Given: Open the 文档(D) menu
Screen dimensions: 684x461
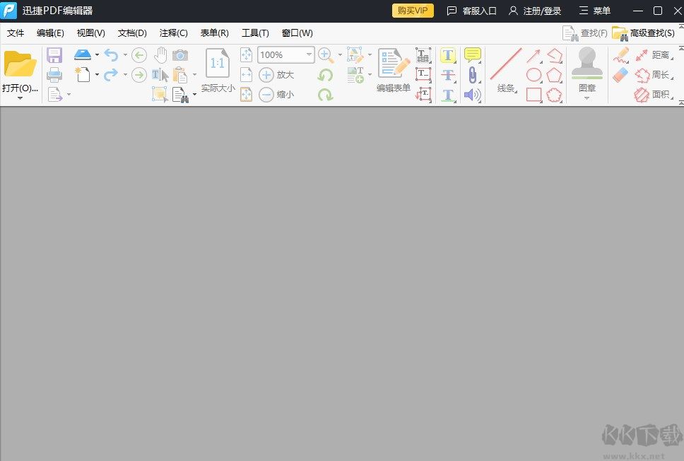Looking at the screenshot, I should [132, 33].
